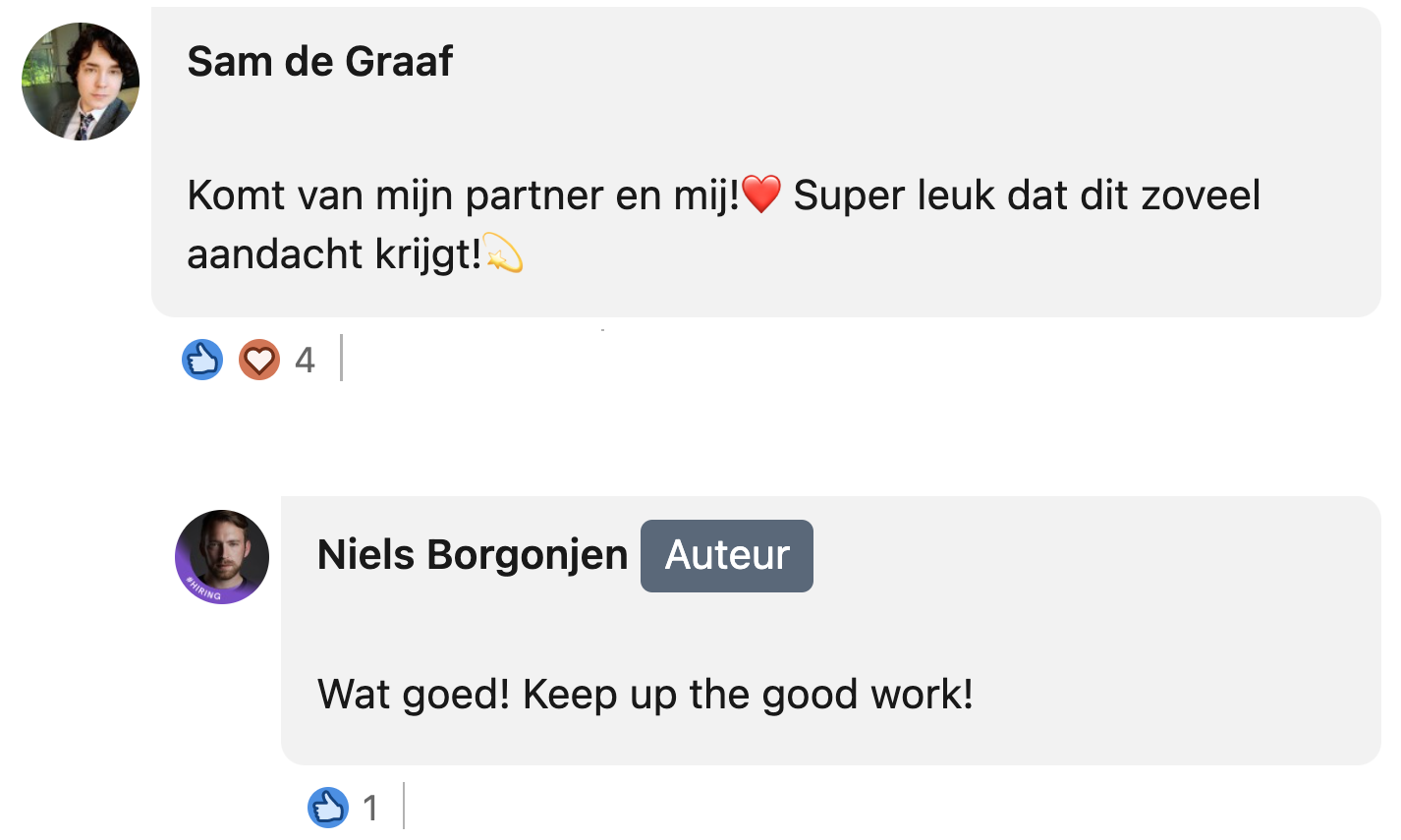The image size is (1401, 840).
Task: Click the Auteur badge next to Niels Borgonjen
Action: (x=726, y=555)
